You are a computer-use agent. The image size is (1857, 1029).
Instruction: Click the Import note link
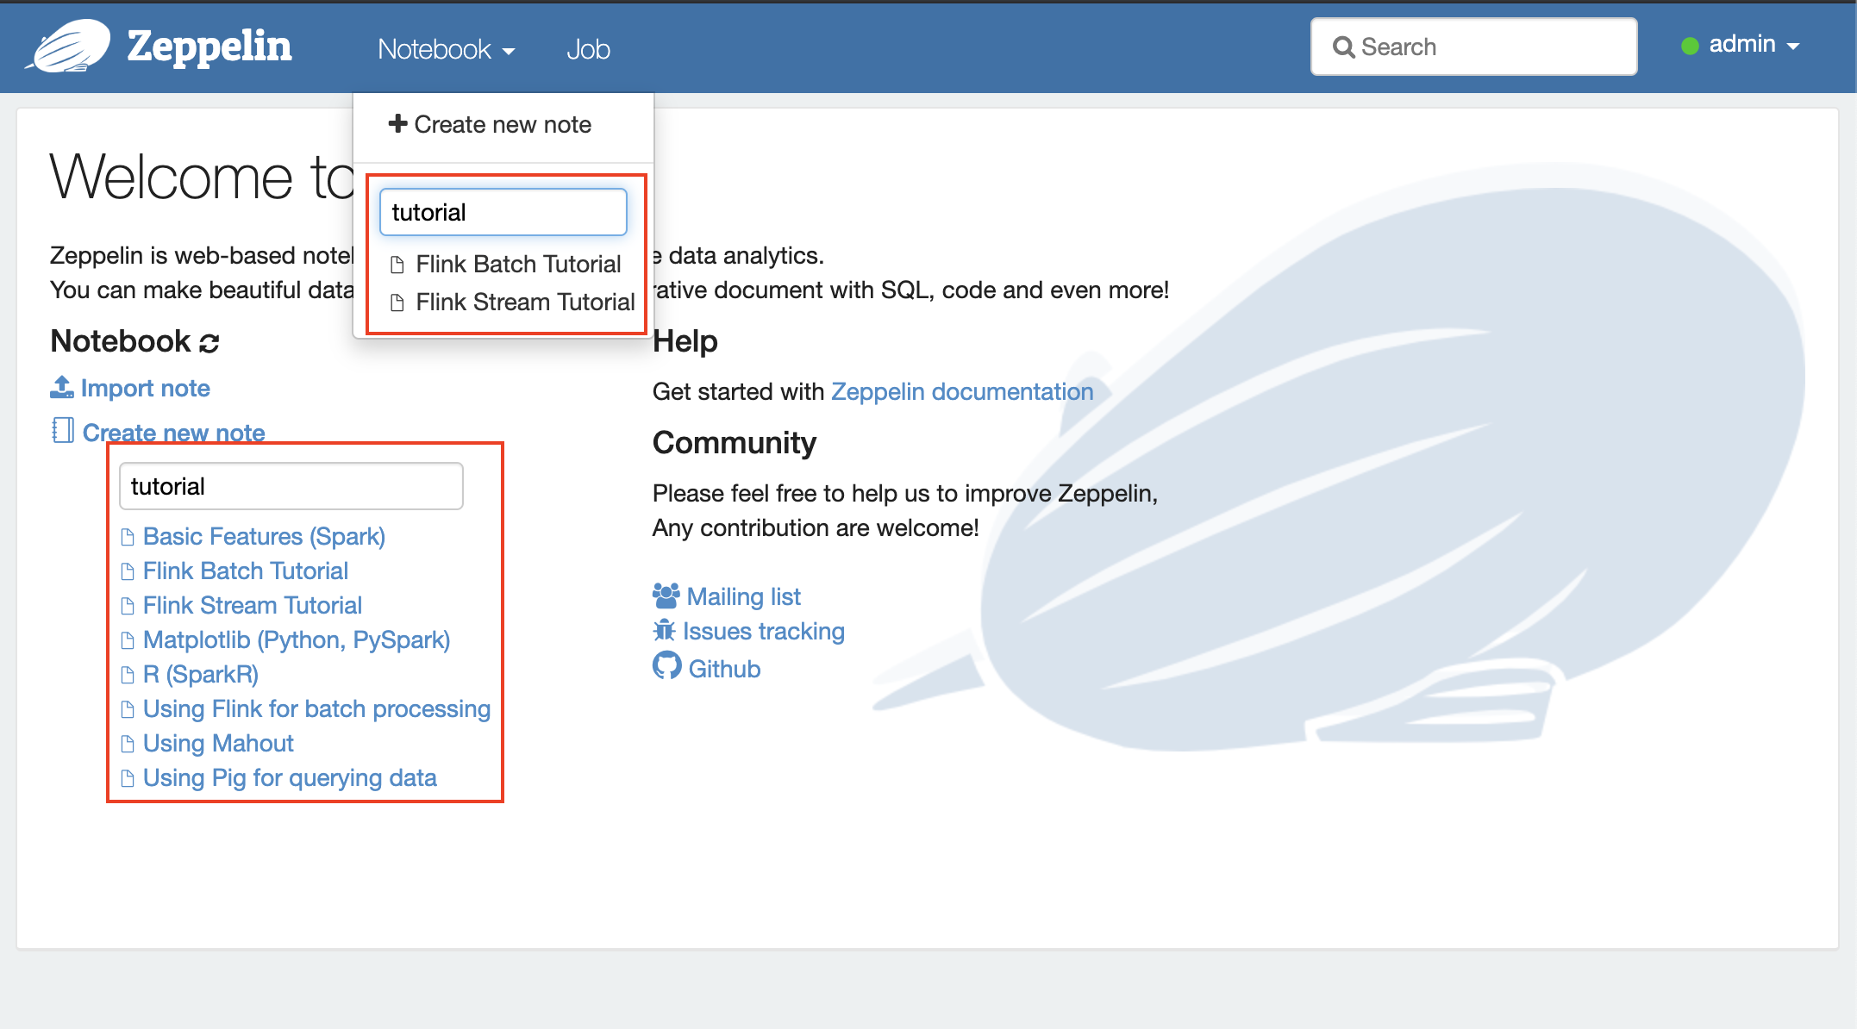[x=146, y=388]
